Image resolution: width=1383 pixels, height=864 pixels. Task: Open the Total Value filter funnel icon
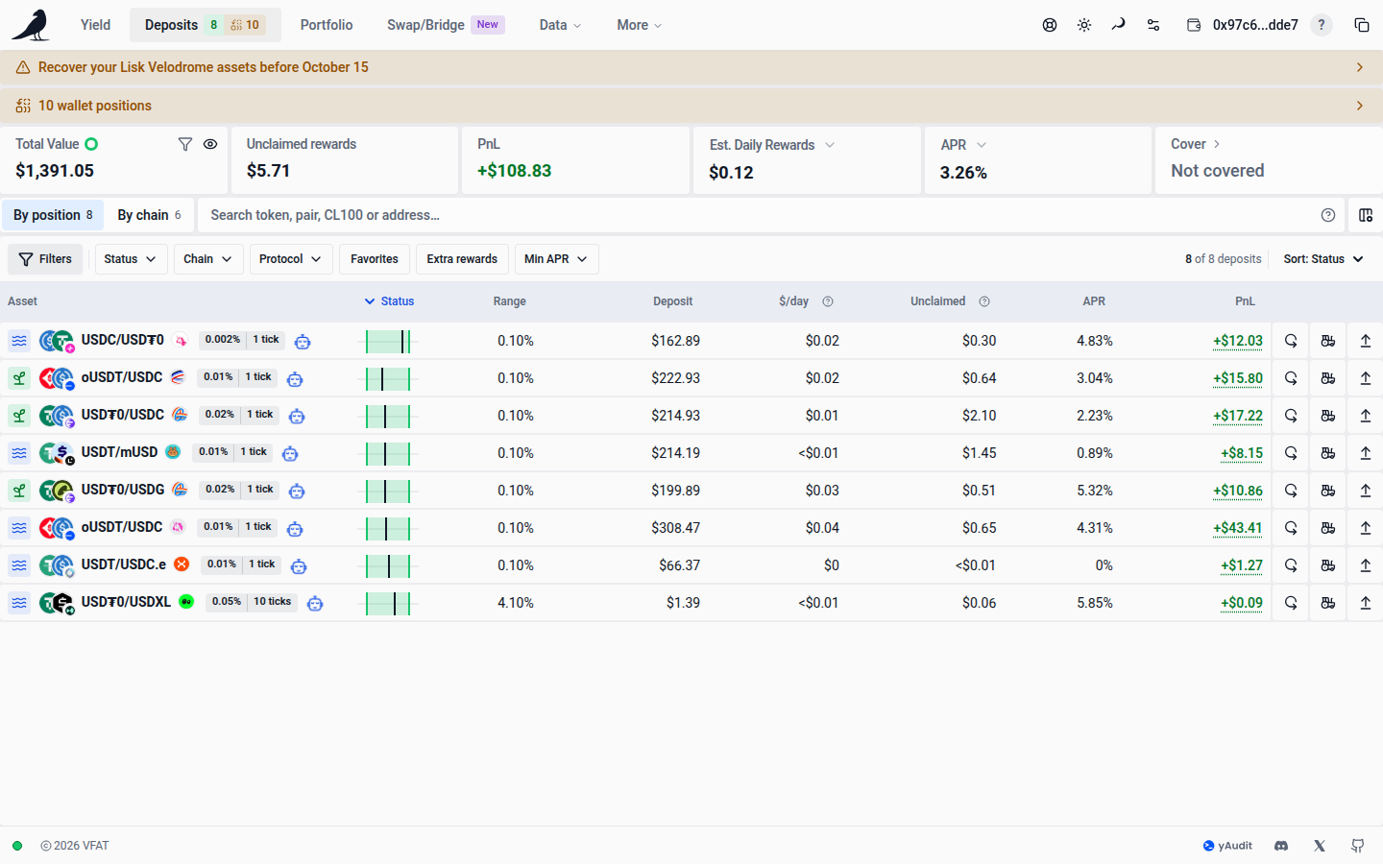click(x=185, y=144)
